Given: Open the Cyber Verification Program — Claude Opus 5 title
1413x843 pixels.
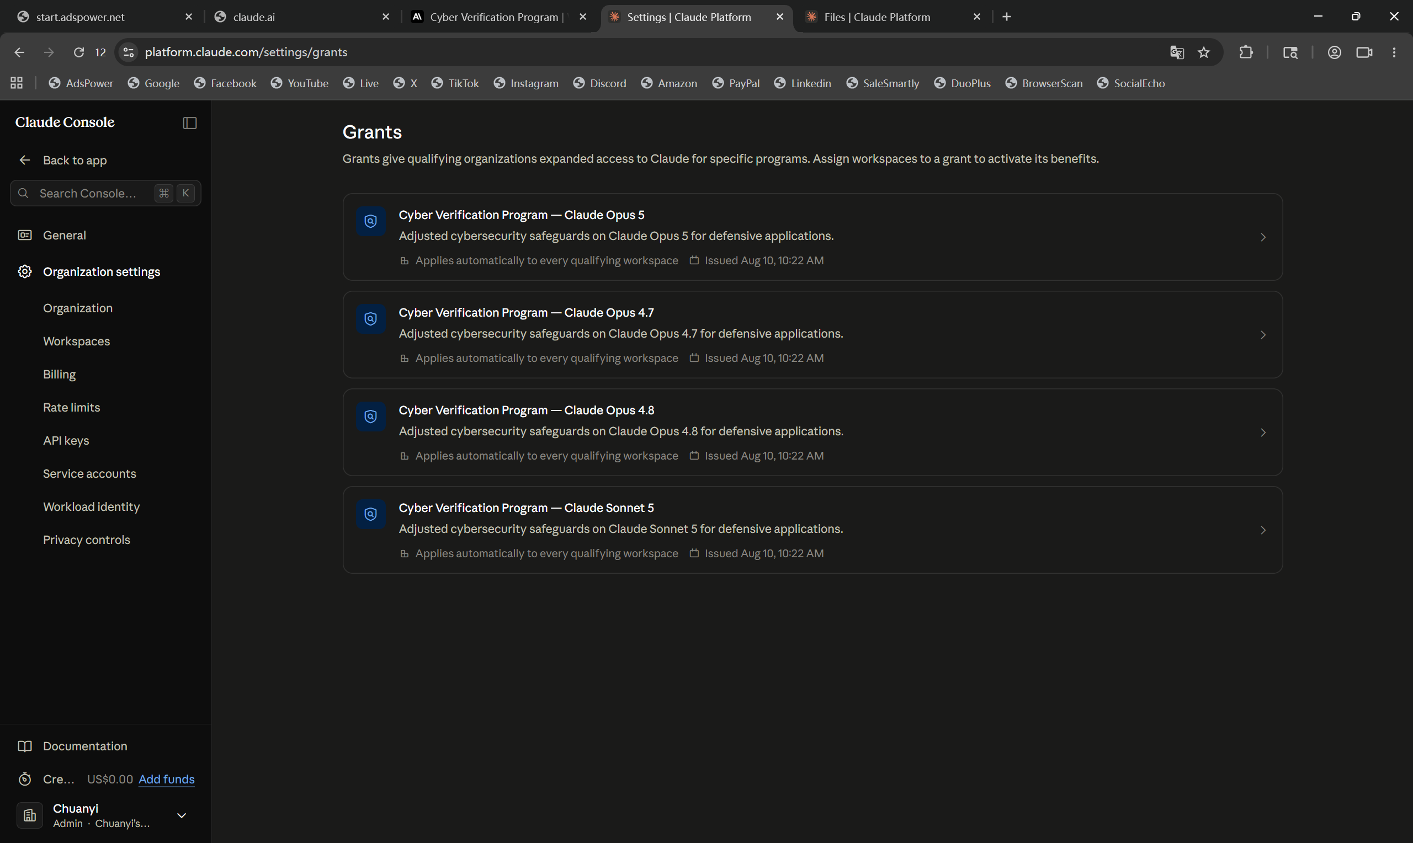Looking at the screenshot, I should [522, 215].
